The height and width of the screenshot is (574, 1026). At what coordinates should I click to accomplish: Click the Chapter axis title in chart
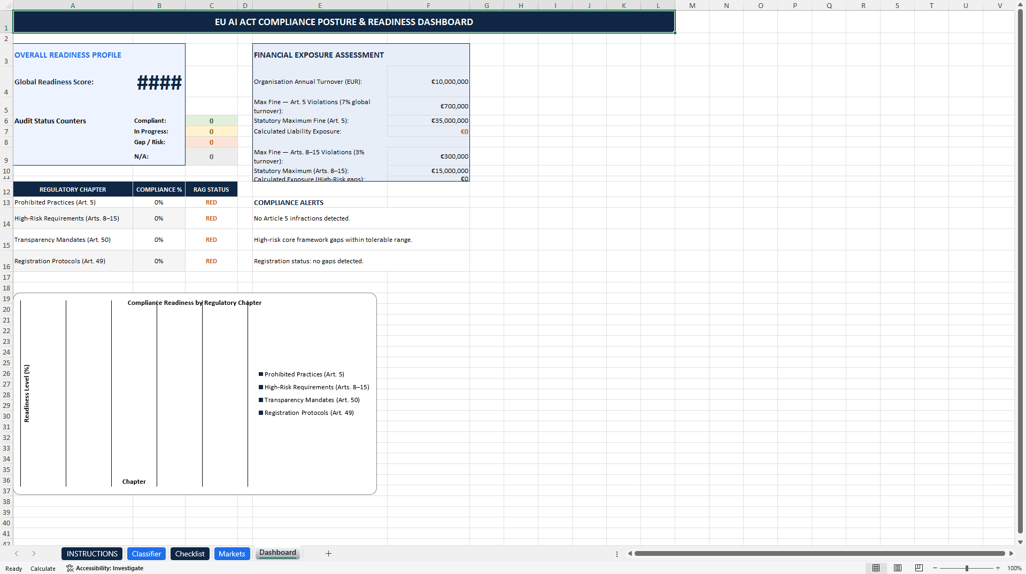pyautogui.click(x=134, y=482)
